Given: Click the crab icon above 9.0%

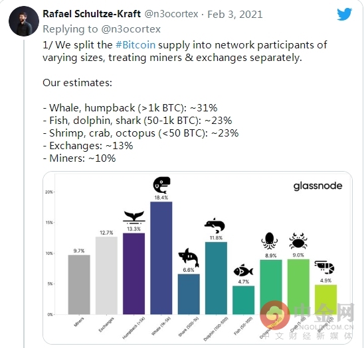Looking at the screenshot, I should click(298, 241).
